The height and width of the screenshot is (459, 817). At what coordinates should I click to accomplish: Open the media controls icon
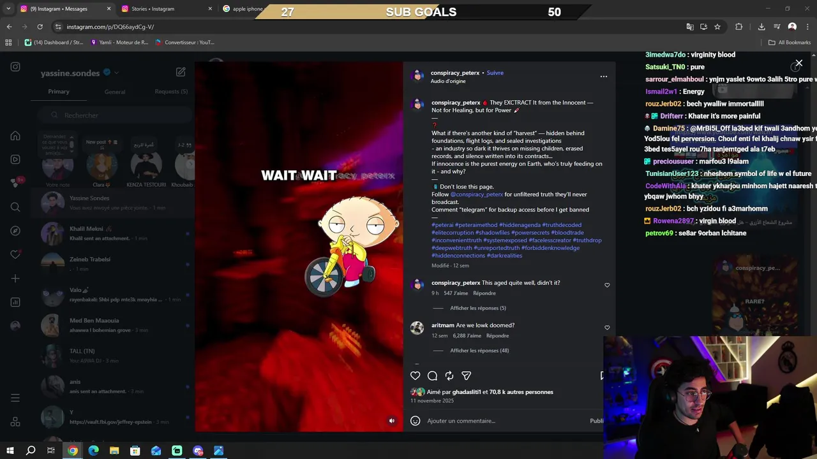point(777,27)
